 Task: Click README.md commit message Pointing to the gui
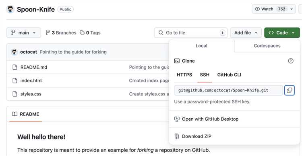click(x=149, y=67)
